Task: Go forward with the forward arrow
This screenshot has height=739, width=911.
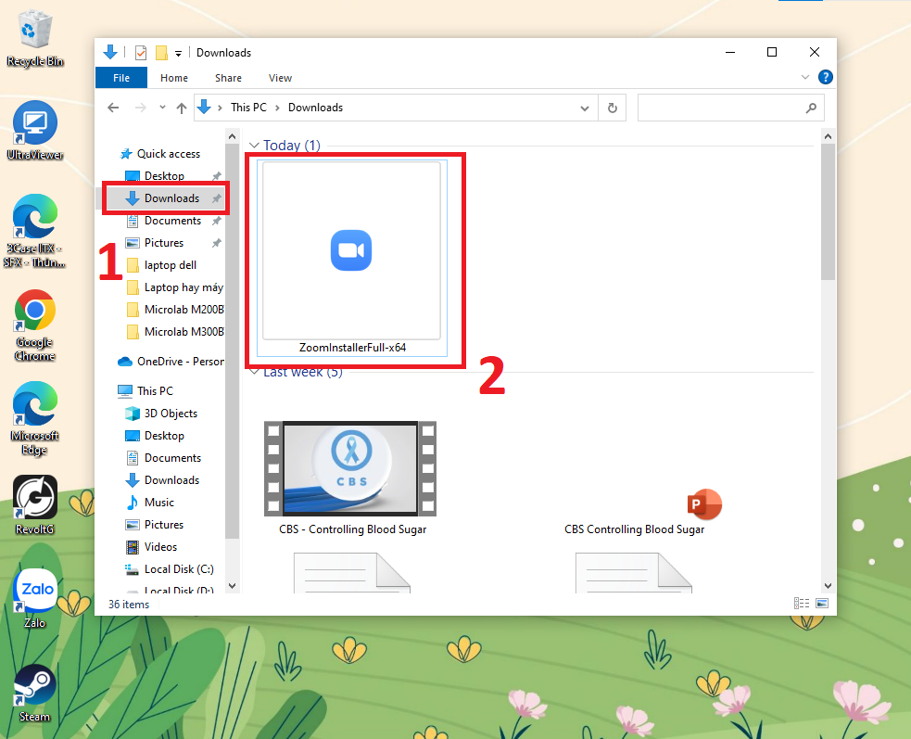Action: [x=141, y=108]
